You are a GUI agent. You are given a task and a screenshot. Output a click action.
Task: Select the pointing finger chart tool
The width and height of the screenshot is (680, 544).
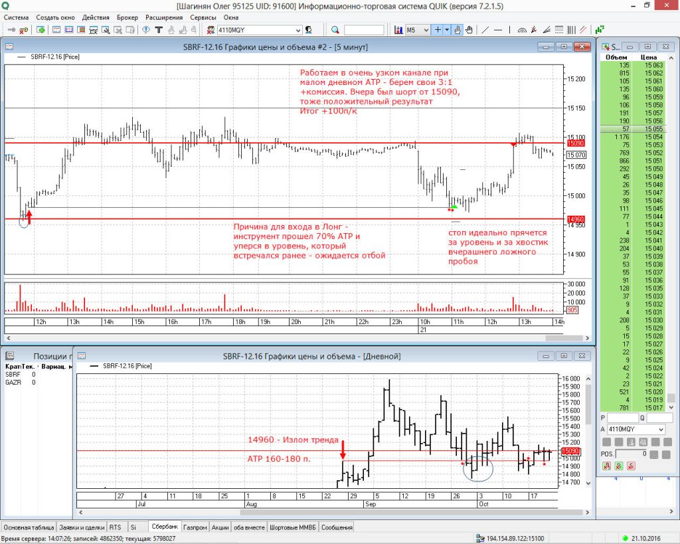[x=458, y=30]
